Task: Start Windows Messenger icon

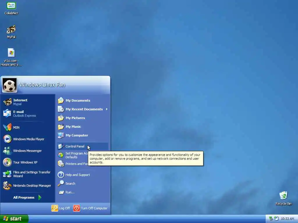Action: click(x=7, y=151)
